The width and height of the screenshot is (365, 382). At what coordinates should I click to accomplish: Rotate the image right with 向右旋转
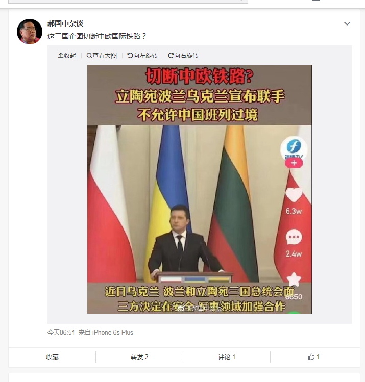(183, 56)
